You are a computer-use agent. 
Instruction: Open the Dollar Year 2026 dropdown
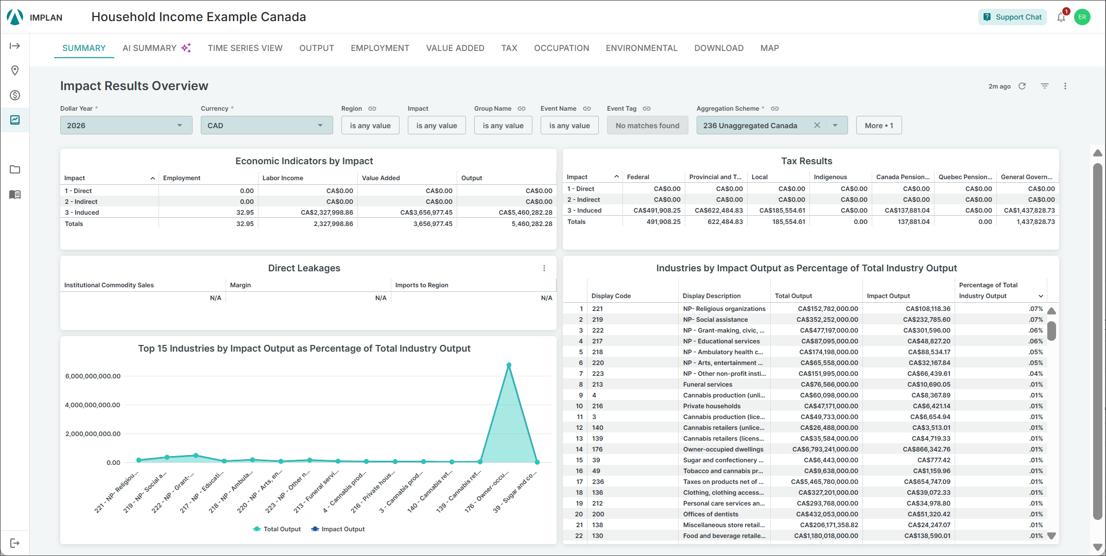click(126, 126)
